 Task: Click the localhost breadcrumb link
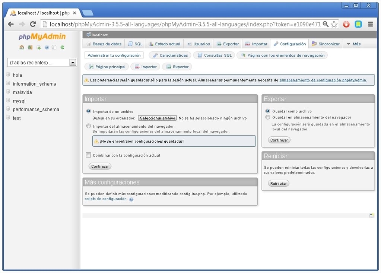99,35
